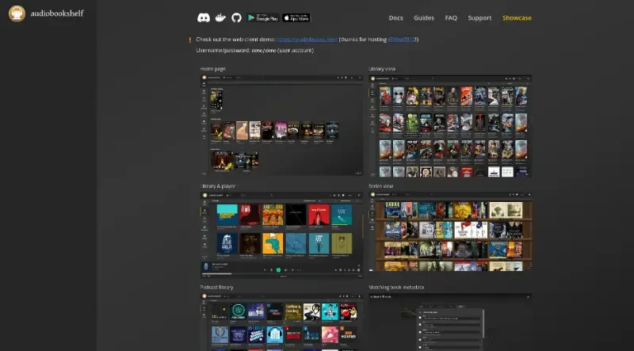
Task: Click the "Library view" caption text
Action: tap(382, 69)
